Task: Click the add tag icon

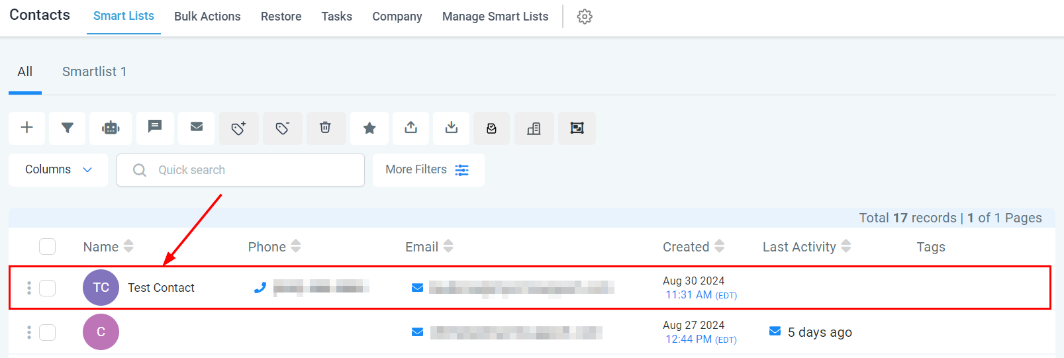Action: point(238,128)
